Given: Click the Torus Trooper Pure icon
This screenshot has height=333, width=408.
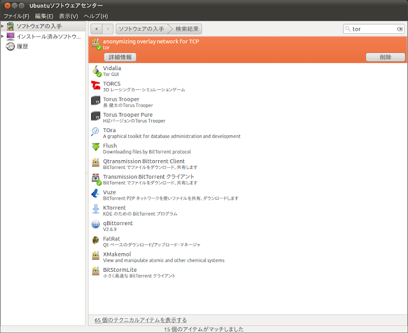Looking at the screenshot, I should pyautogui.click(x=96, y=116).
